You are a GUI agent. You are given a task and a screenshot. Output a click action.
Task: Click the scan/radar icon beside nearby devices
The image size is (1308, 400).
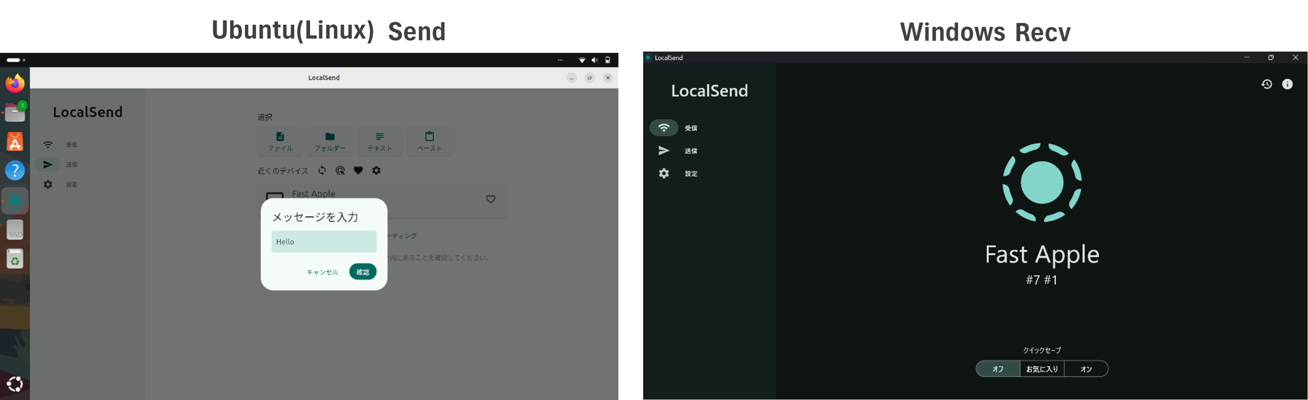(x=340, y=170)
